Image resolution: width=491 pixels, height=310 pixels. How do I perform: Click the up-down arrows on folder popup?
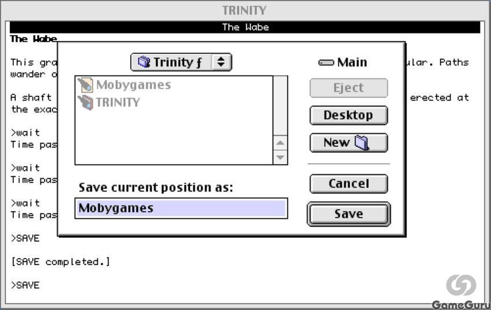coord(221,62)
